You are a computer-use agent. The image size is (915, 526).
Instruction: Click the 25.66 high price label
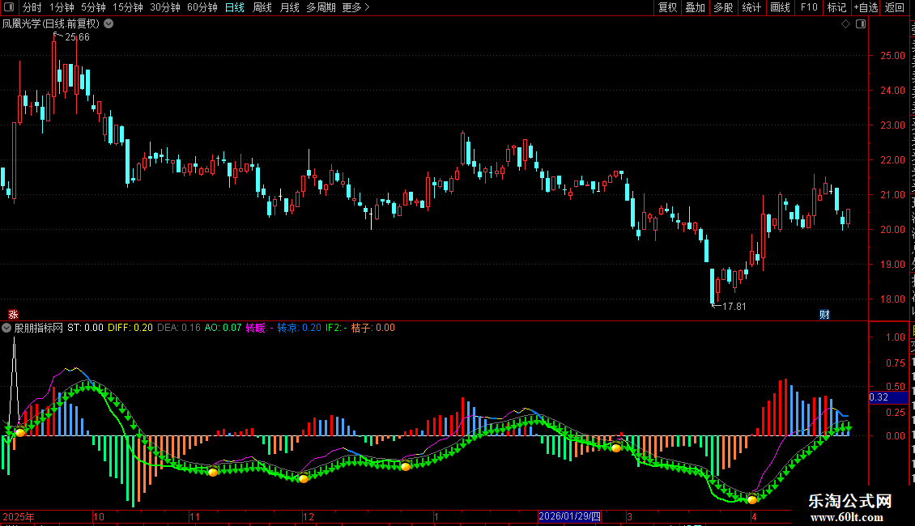[x=77, y=37]
